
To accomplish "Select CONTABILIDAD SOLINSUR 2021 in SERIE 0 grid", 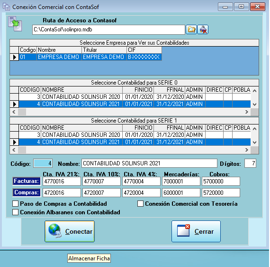I will pos(81,104).
